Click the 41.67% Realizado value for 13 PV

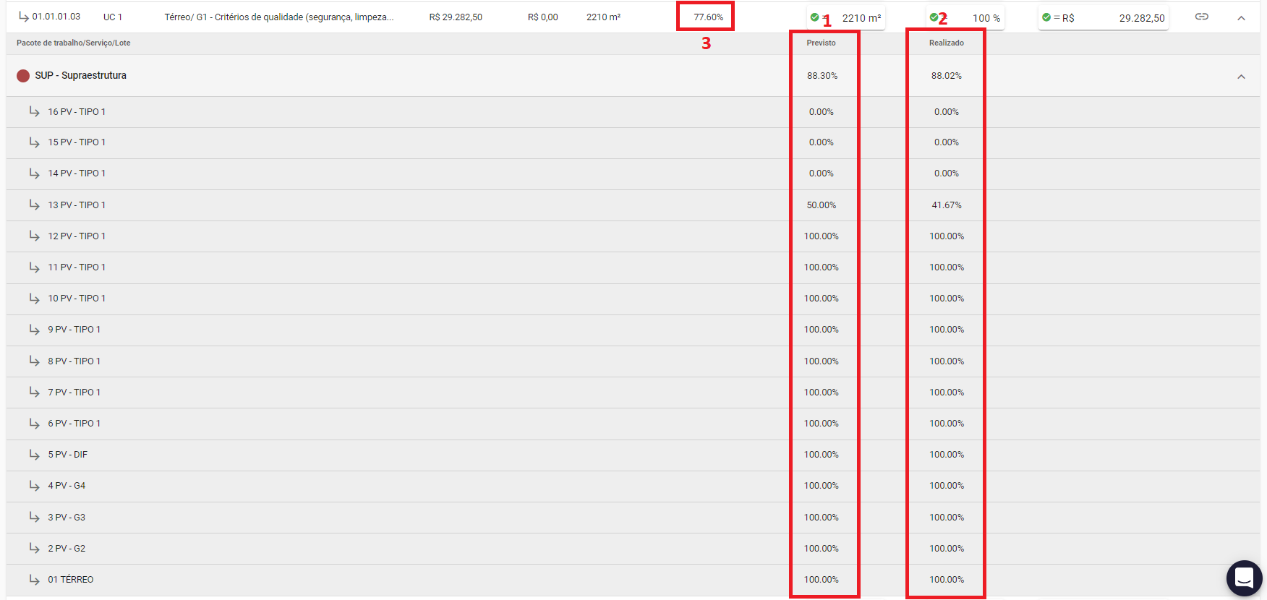point(946,205)
